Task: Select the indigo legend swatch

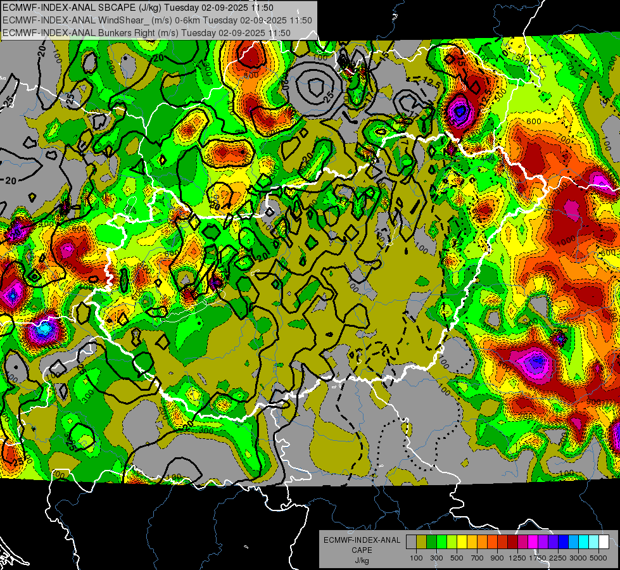Action: (553, 542)
